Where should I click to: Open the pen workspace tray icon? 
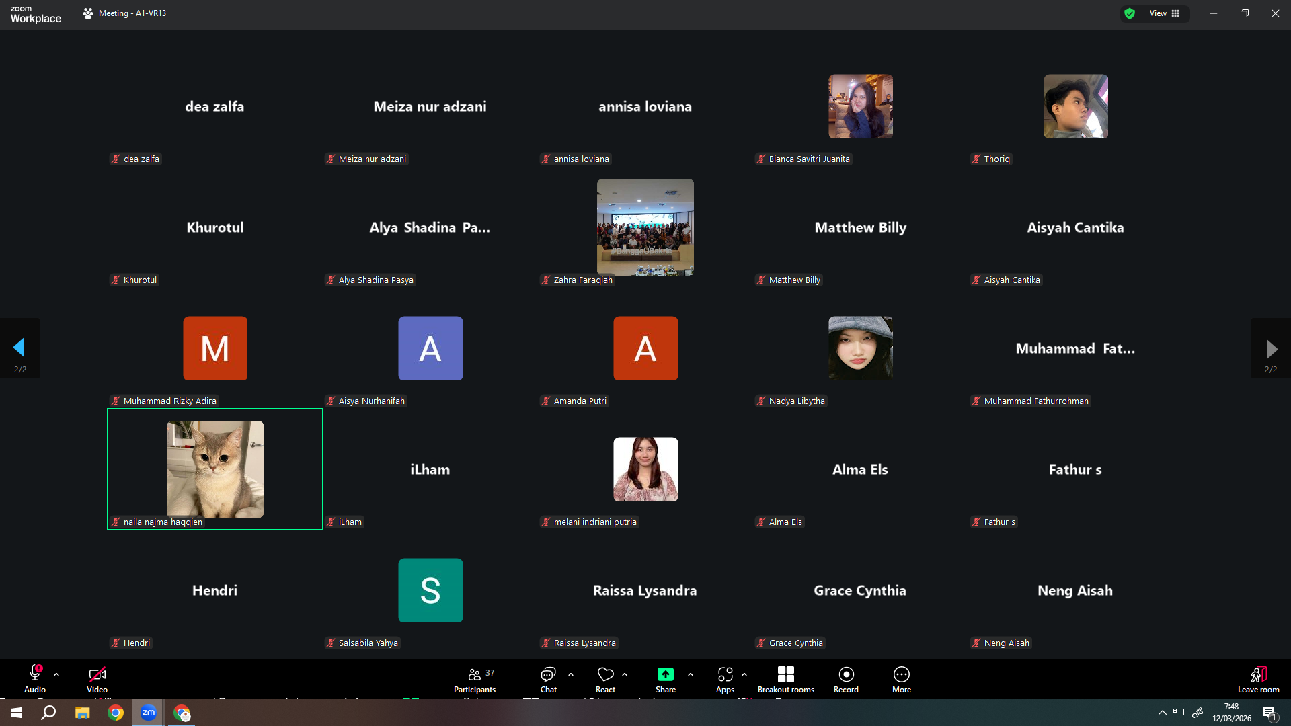coord(1198,713)
